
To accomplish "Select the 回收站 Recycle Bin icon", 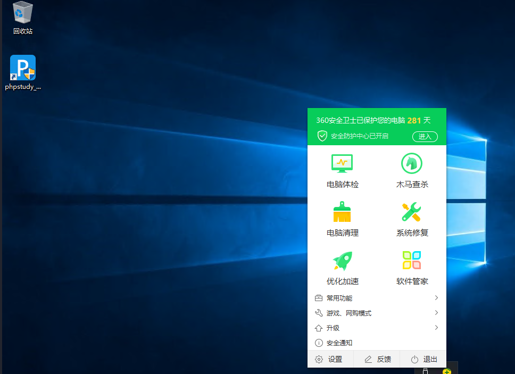I will (x=23, y=13).
